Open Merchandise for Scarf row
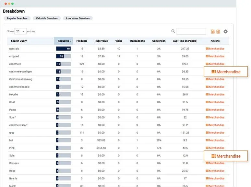Viewport: 251px width, 187px height. tap(215, 117)
